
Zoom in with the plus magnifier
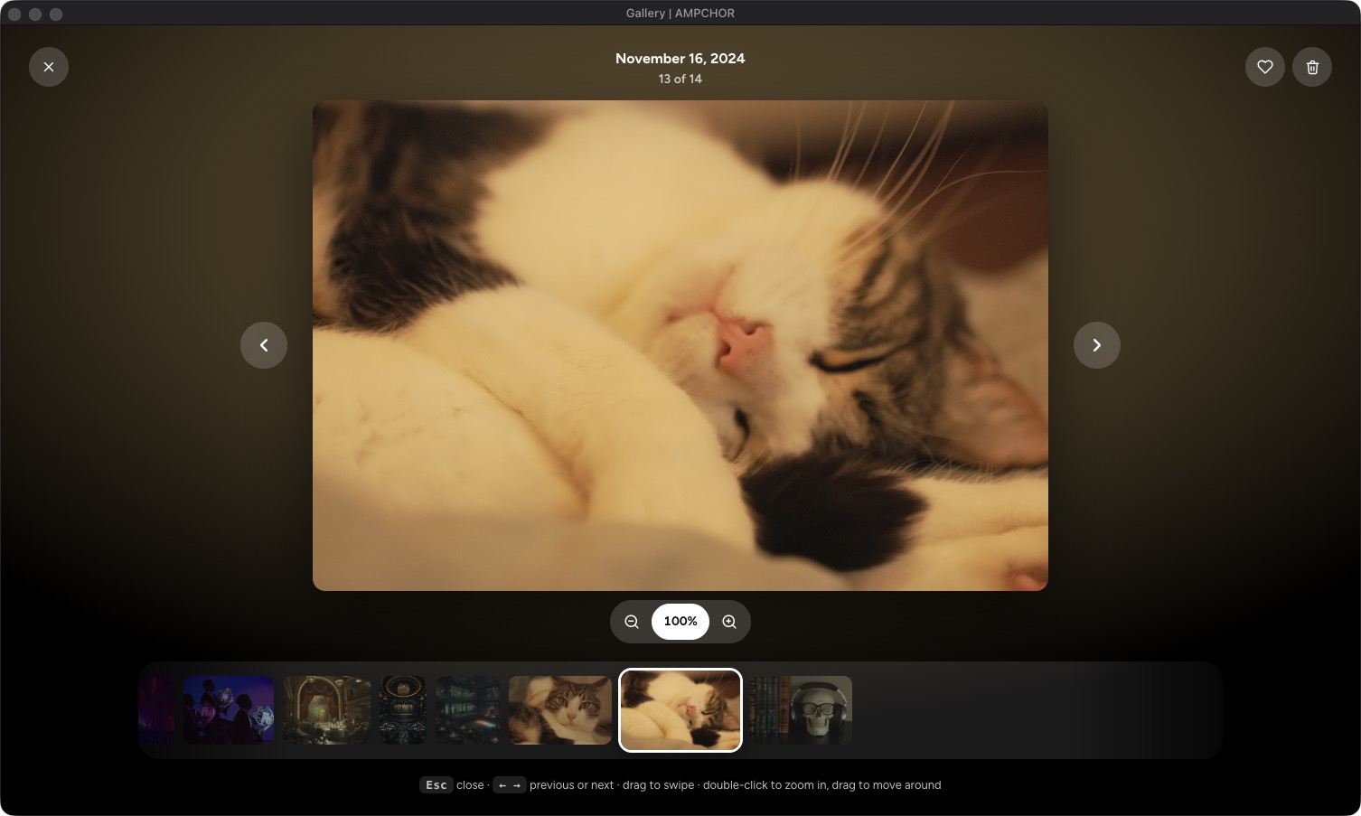tap(729, 622)
